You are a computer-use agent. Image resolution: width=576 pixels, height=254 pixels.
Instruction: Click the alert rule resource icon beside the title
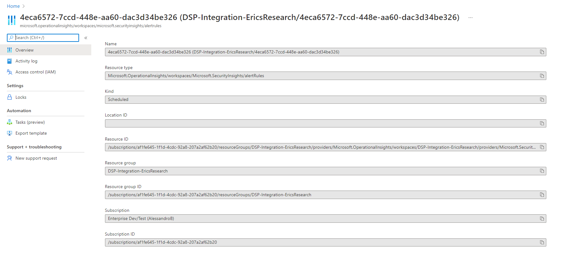point(12,20)
